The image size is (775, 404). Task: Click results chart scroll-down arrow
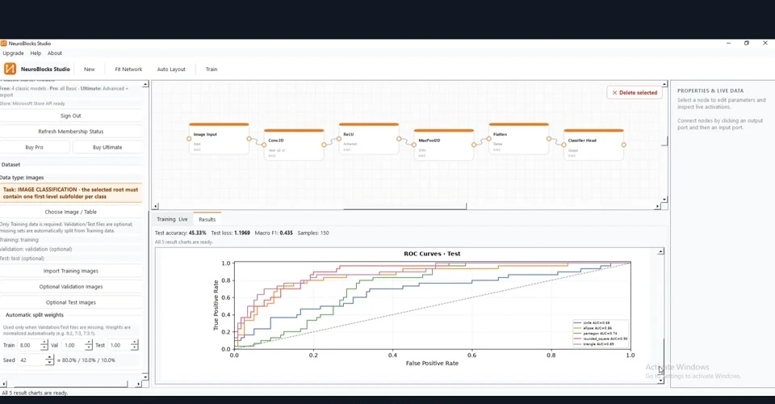[x=660, y=381]
